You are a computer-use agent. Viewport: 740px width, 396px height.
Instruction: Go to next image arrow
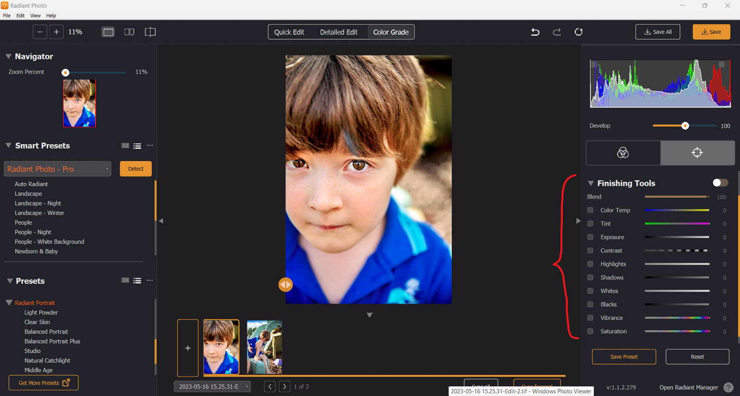284,387
